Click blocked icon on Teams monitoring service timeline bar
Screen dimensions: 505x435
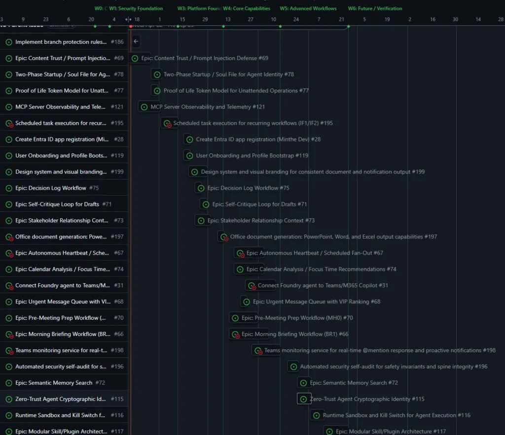(258, 351)
